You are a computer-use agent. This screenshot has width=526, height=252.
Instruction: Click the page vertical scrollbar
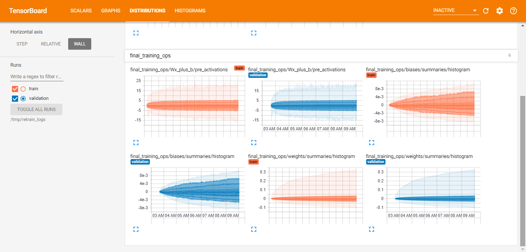point(523,171)
